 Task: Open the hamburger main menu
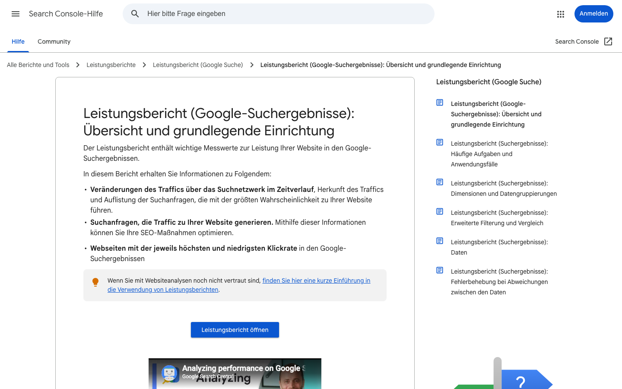(16, 14)
